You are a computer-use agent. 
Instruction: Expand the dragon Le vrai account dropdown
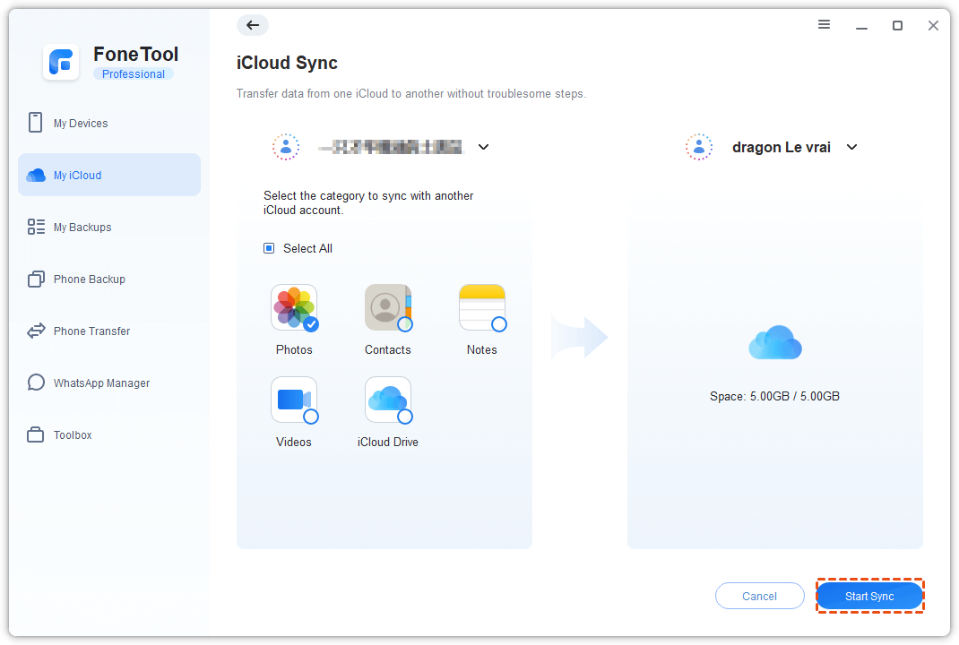pyautogui.click(x=852, y=147)
